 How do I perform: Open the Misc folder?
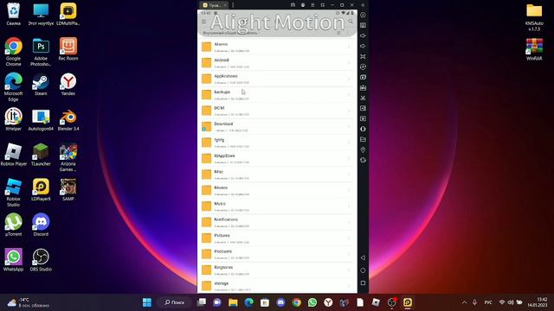point(277,175)
